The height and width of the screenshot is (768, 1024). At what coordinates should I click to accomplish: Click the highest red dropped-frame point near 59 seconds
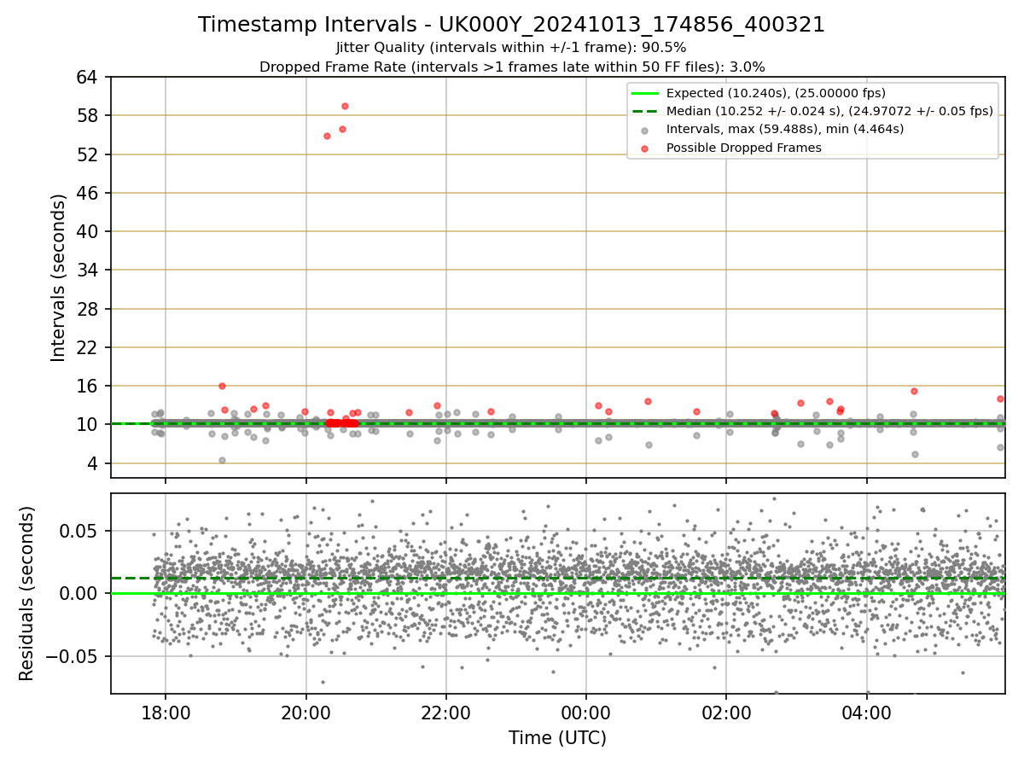(x=345, y=106)
